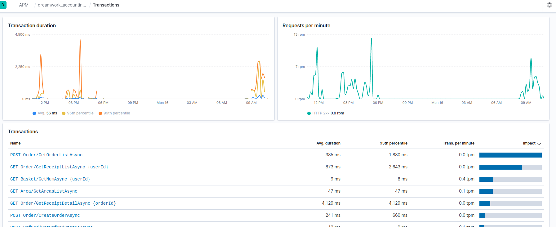
Task: View GET Basket/GetNumAsync {userId} transaction
Action: coord(50,179)
